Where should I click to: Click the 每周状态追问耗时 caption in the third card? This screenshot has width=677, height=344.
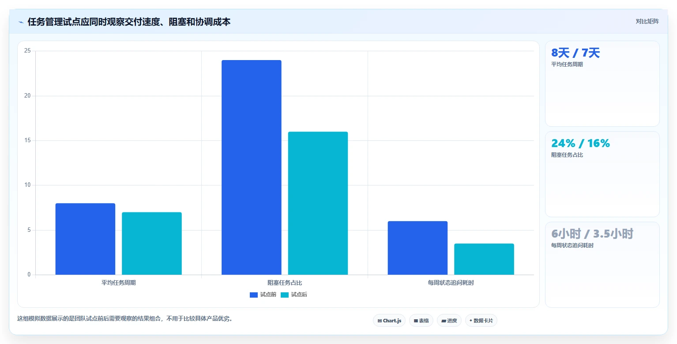[572, 246]
